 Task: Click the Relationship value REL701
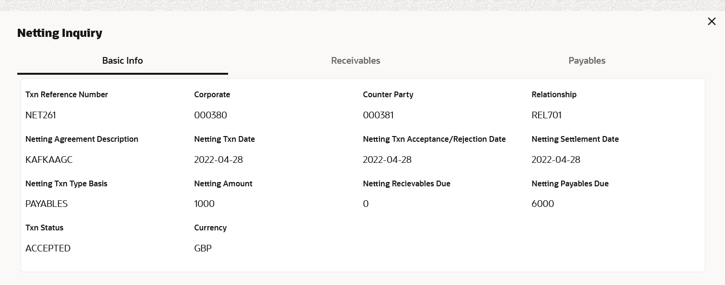click(x=546, y=115)
